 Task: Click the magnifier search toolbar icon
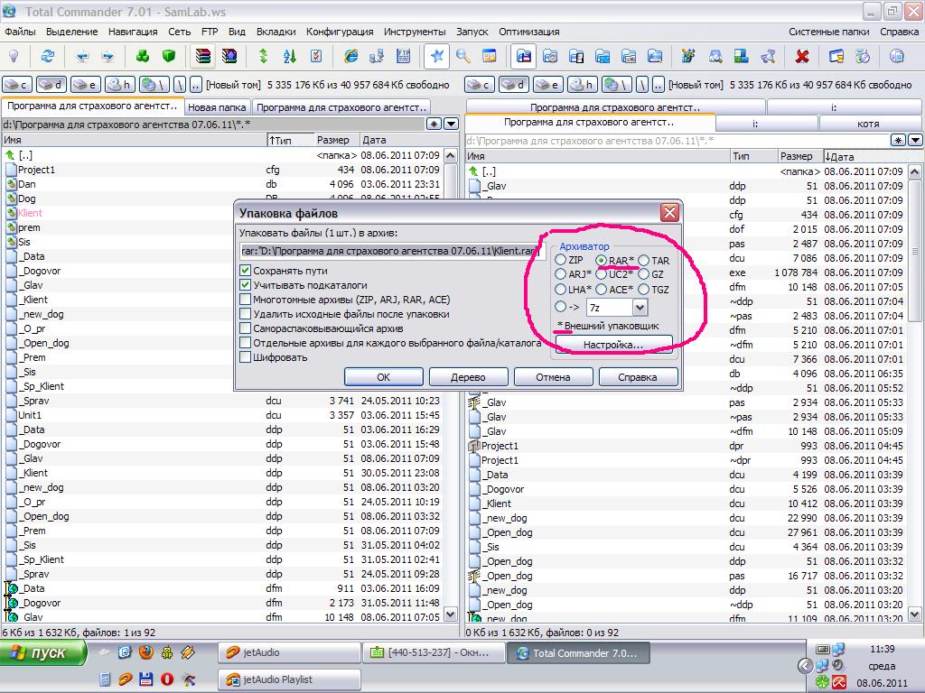pos(463,57)
